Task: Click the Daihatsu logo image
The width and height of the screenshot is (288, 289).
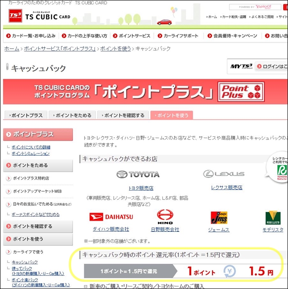Action: coord(111,217)
